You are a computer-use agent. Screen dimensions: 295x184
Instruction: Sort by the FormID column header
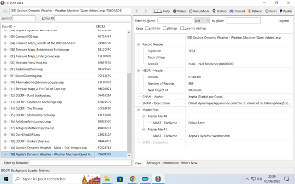pyautogui.click(x=29, y=27)
